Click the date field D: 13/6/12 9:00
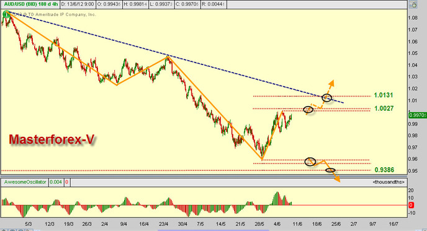 [78, 4]
